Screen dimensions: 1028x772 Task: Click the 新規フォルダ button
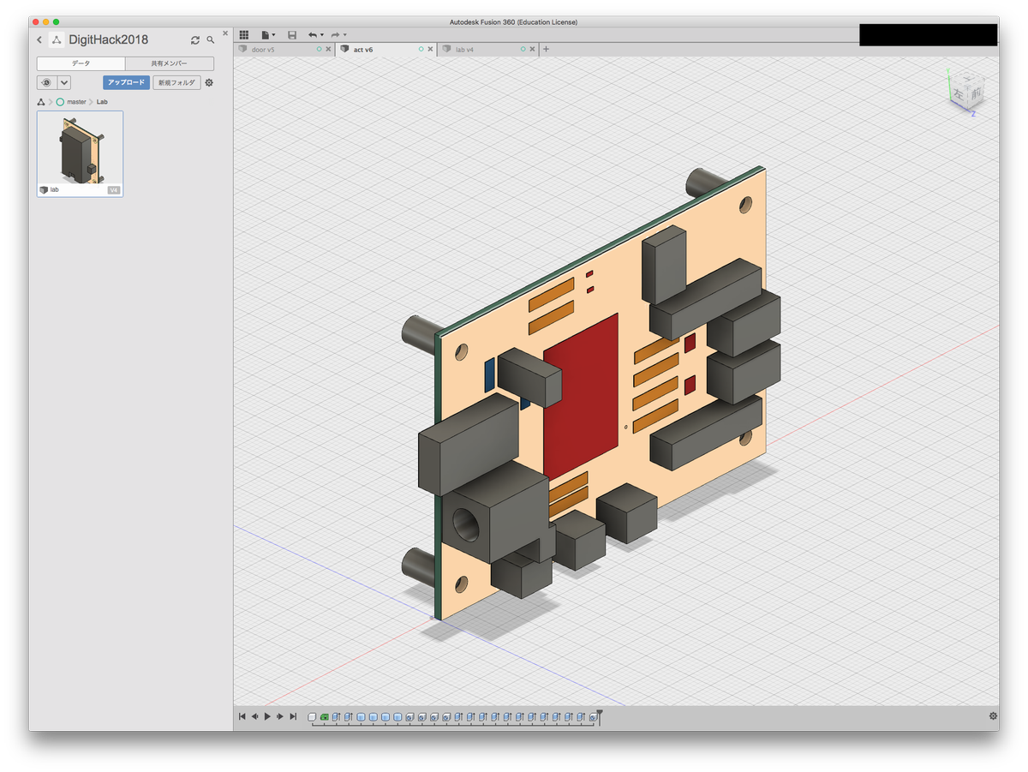(x=176, y=82)
